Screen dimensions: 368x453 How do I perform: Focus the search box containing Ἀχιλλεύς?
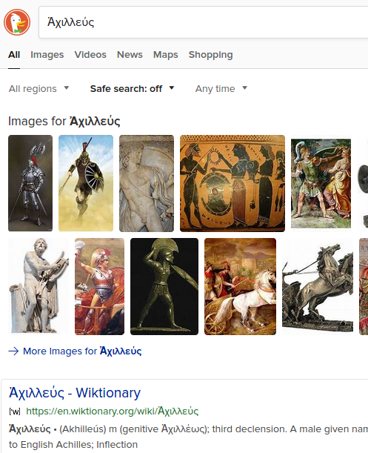[204, 22]
